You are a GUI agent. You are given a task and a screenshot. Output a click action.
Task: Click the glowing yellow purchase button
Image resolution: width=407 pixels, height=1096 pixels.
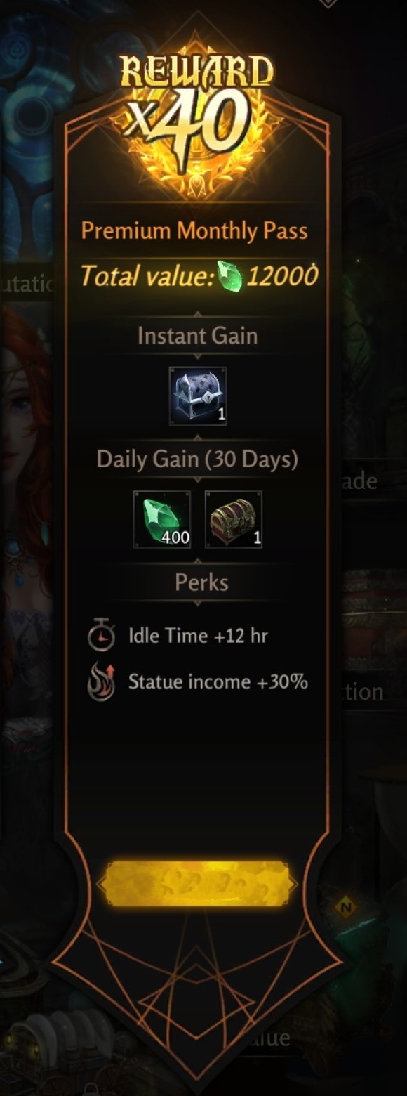[197, 884]
